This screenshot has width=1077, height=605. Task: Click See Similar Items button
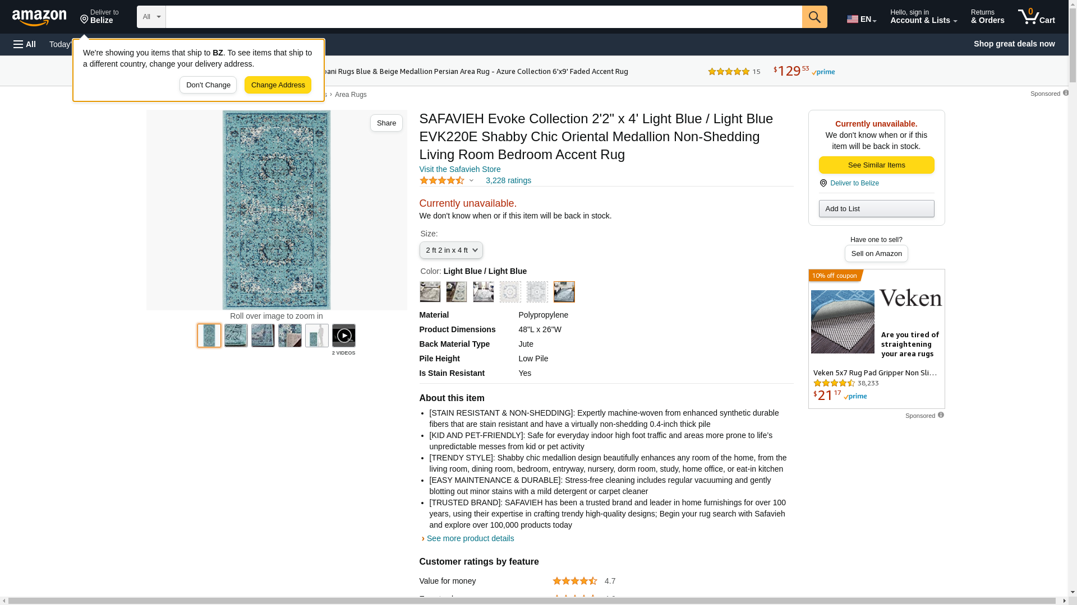coord(876,165)
